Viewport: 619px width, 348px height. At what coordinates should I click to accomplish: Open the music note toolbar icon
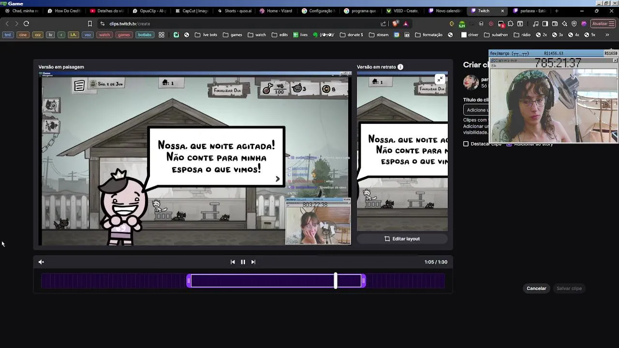click(535, 23)
